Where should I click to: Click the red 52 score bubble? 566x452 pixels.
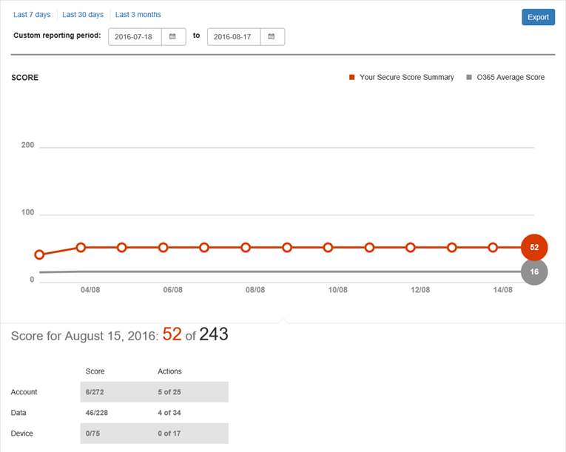click(x=534, y=247)
